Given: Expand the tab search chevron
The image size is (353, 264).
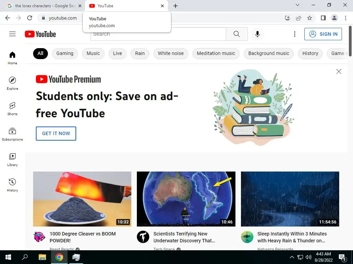Looking at the screenshot, I should pyautogui.click(x=297, y=5).
